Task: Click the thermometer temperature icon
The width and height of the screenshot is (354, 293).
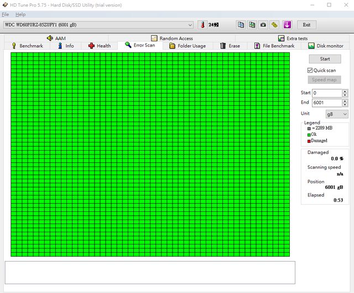Action: [202, 25]
